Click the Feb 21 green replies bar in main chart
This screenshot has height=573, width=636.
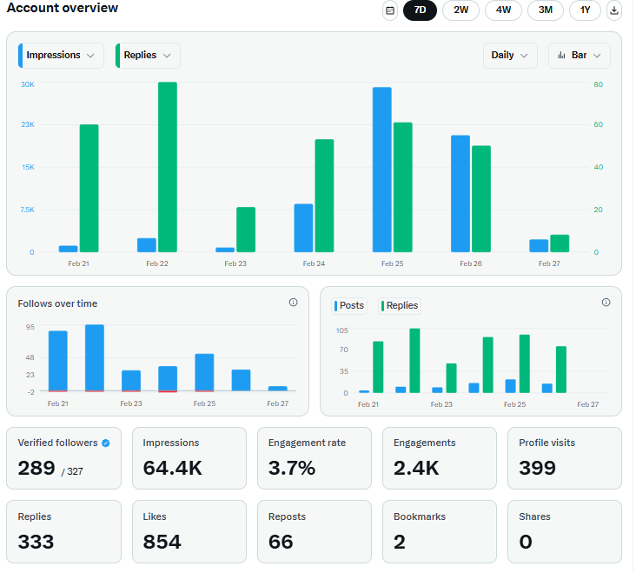(89, 189)
